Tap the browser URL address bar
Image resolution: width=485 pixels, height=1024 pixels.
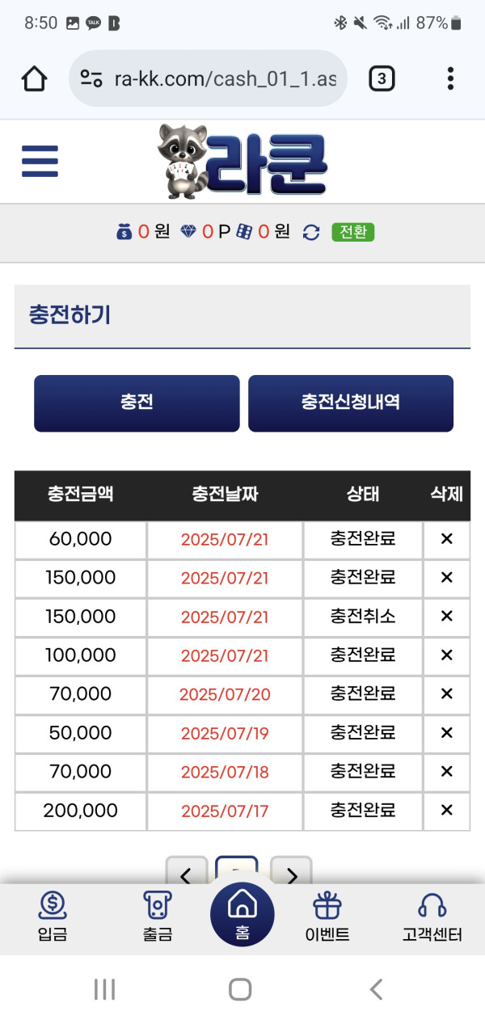pos(208,78)
